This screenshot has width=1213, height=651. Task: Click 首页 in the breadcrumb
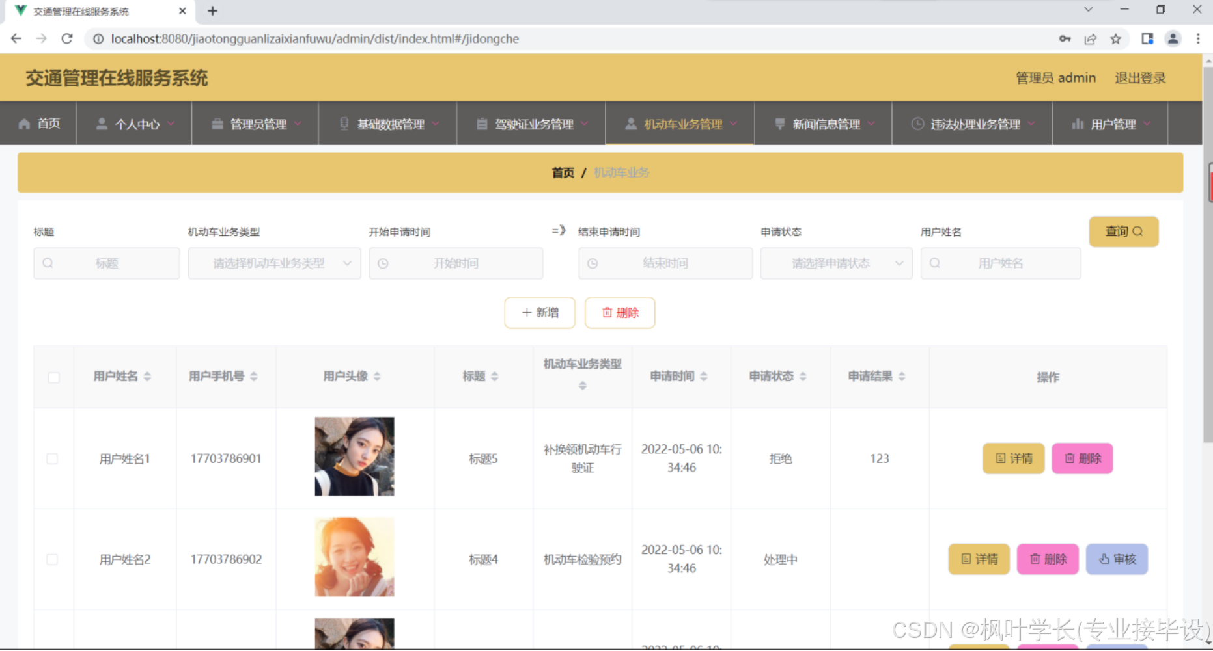click(563, 173)
